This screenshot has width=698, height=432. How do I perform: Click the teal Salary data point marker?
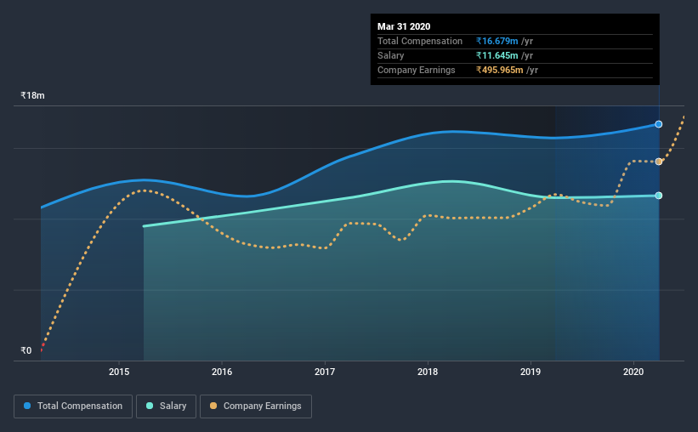point(658,196)
